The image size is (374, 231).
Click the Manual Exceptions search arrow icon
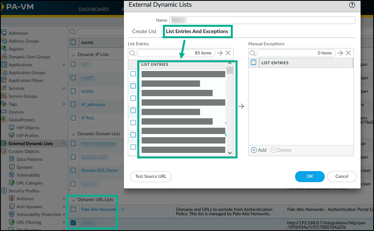click(340, 53)
